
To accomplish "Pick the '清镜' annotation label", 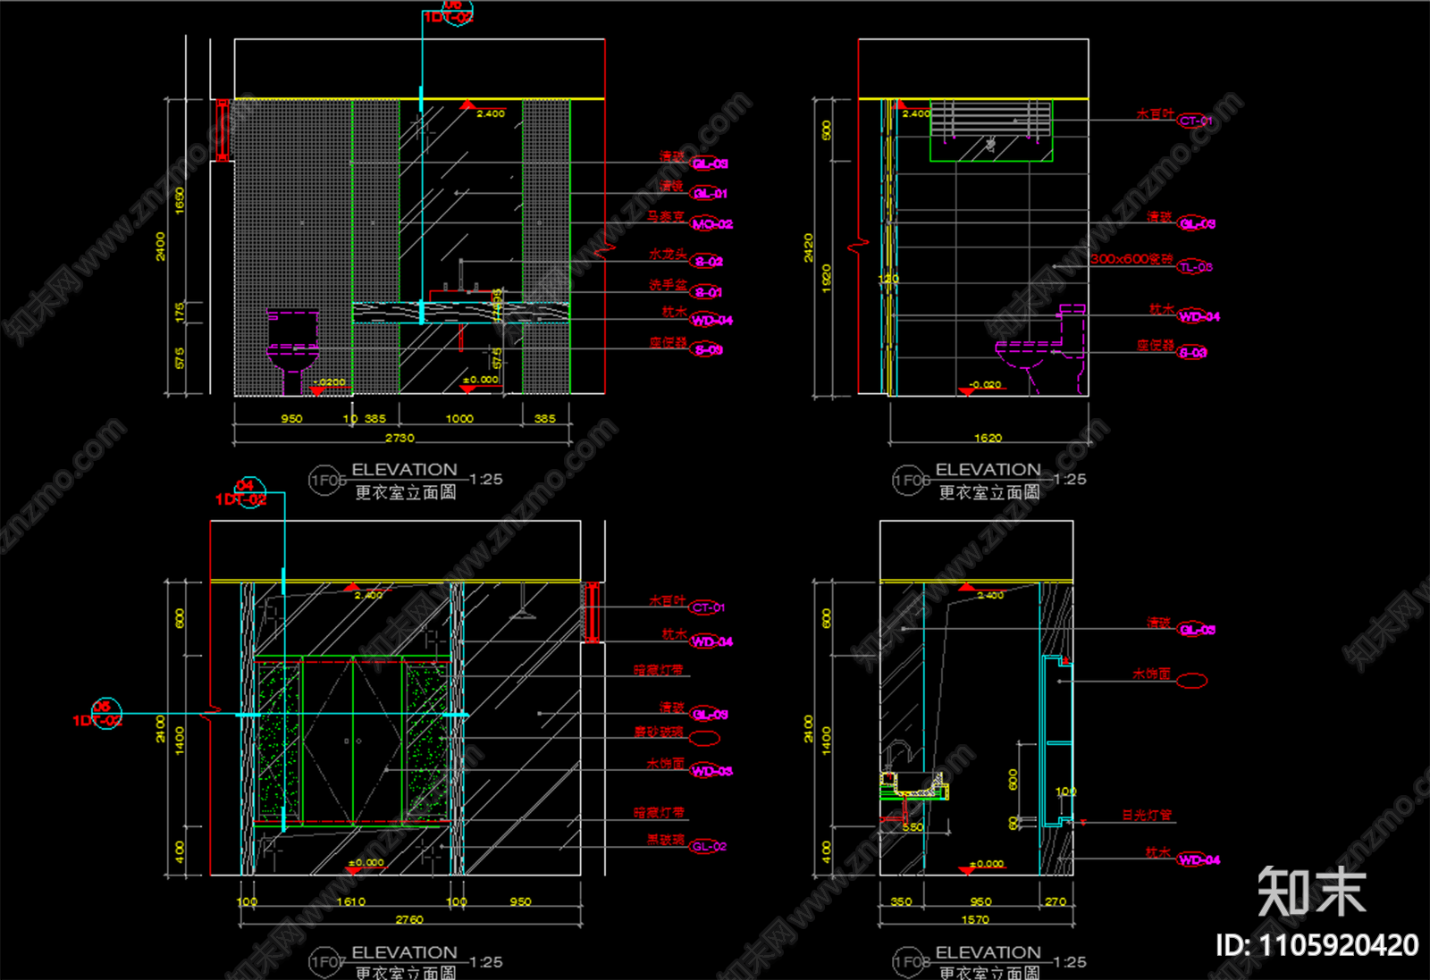I will [672, 187].
